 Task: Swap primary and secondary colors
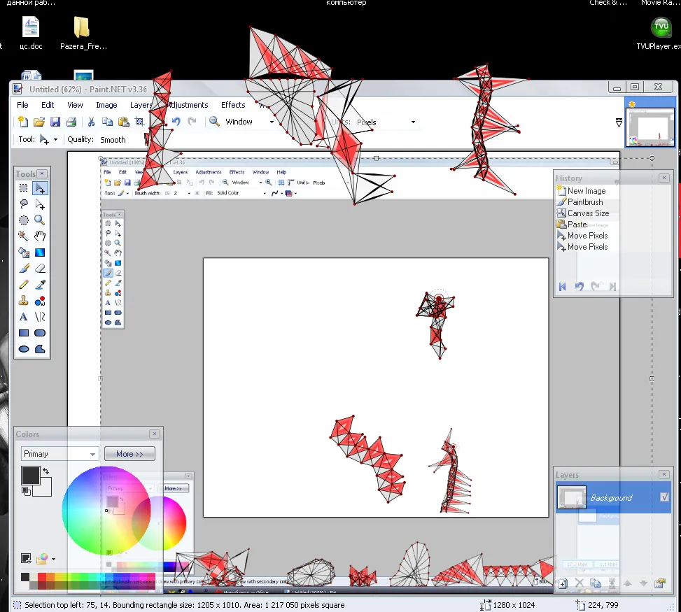coord(46,471)
